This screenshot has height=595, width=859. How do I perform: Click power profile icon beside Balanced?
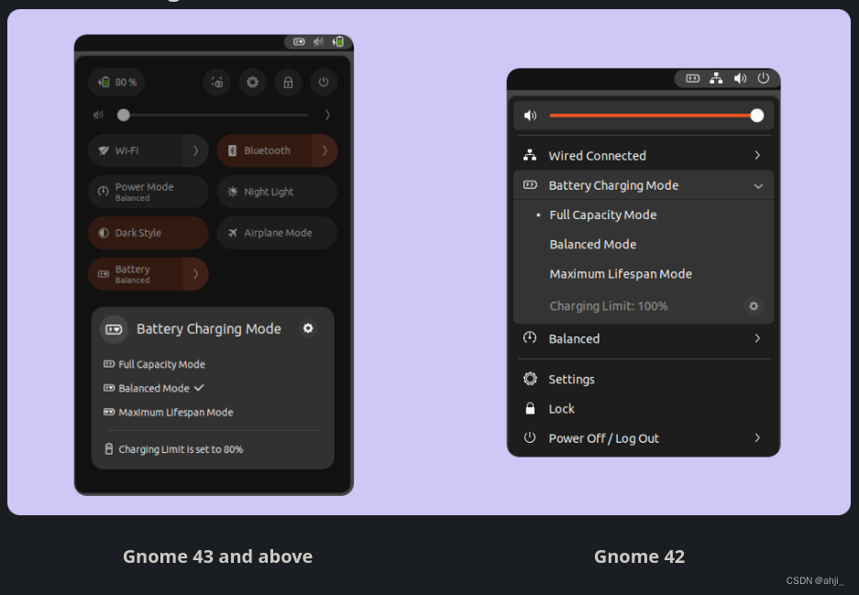tap(530, 337)
